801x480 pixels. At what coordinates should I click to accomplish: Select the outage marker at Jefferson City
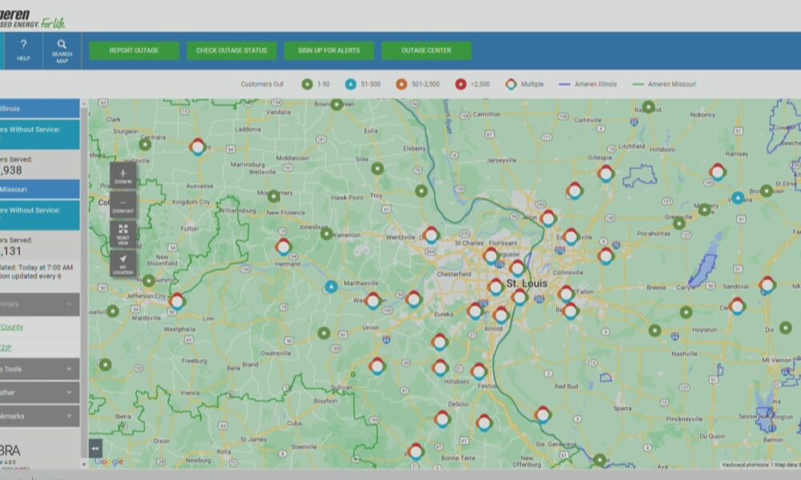177,301
